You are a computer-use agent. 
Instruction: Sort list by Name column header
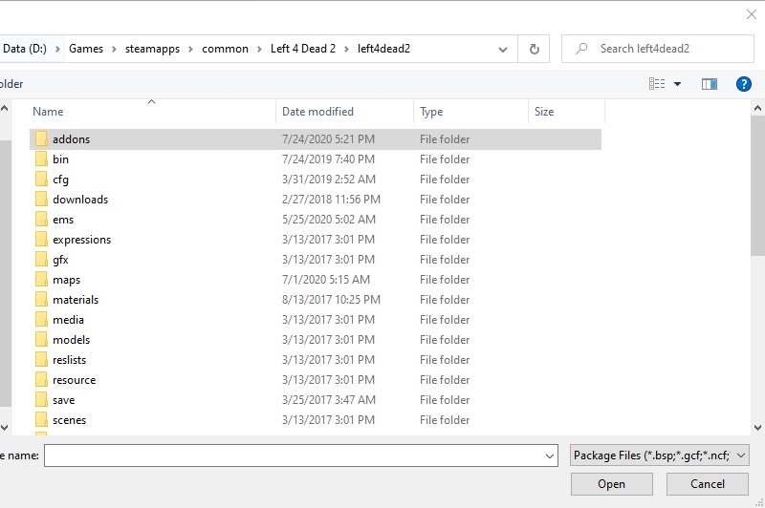tap(49, 112)
